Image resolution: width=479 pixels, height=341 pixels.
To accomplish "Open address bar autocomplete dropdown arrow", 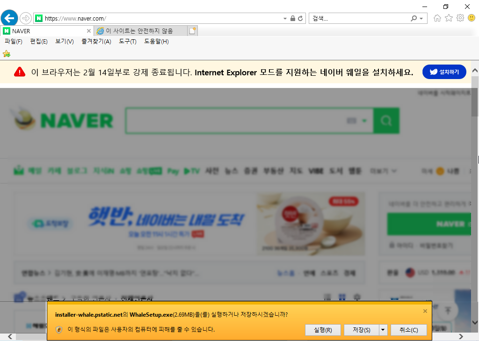I will click(285, 19).
